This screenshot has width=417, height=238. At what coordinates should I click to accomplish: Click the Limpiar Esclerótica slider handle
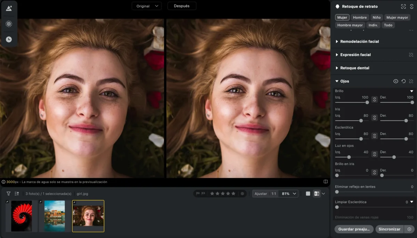[x=337, y=207]
